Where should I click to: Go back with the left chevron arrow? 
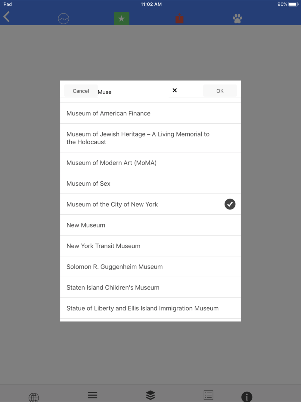[7, 17]
